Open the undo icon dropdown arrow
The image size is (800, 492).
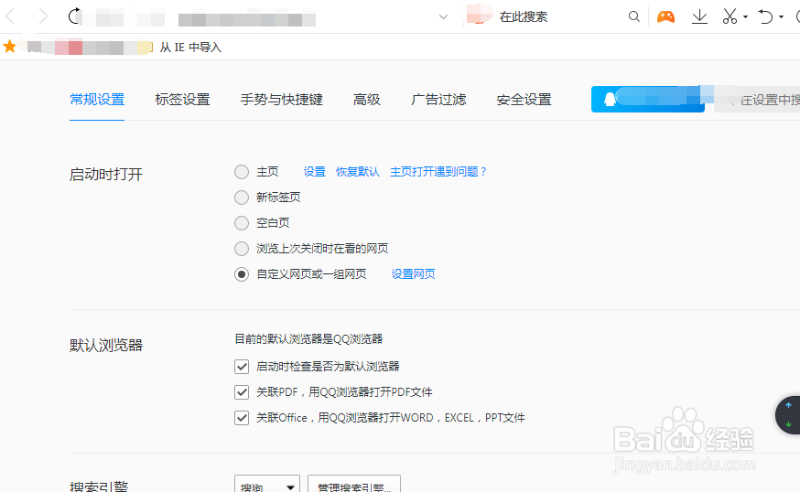781,16
